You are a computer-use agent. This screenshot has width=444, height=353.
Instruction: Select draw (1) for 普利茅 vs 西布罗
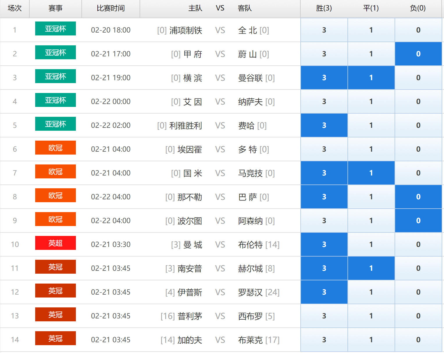[371, 316]
